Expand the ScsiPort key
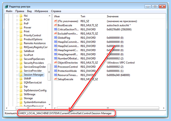The width and height of the screenshot is (171, 121). point(17,55)
